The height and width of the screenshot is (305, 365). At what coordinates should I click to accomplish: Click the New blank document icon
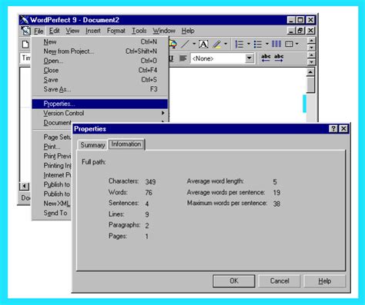25,45
